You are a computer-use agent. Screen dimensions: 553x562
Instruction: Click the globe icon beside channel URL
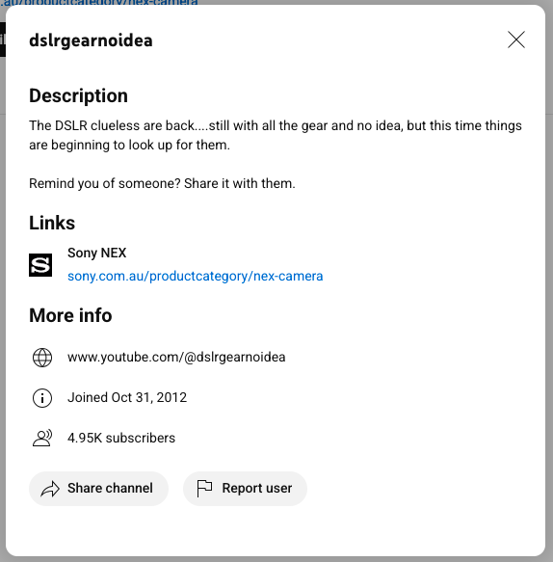(42, 358)
